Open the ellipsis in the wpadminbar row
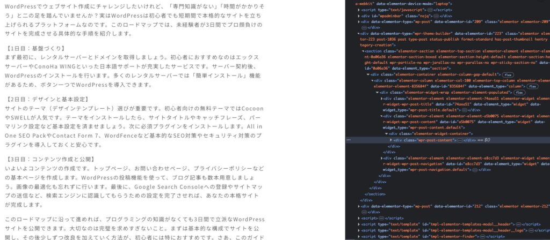Viewport: 550px width, 240px height. 436,16
